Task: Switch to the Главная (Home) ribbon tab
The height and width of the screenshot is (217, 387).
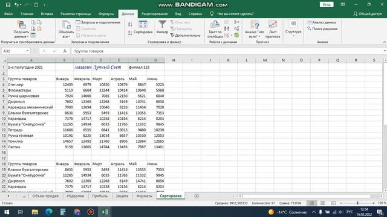Action: point(27,14)
